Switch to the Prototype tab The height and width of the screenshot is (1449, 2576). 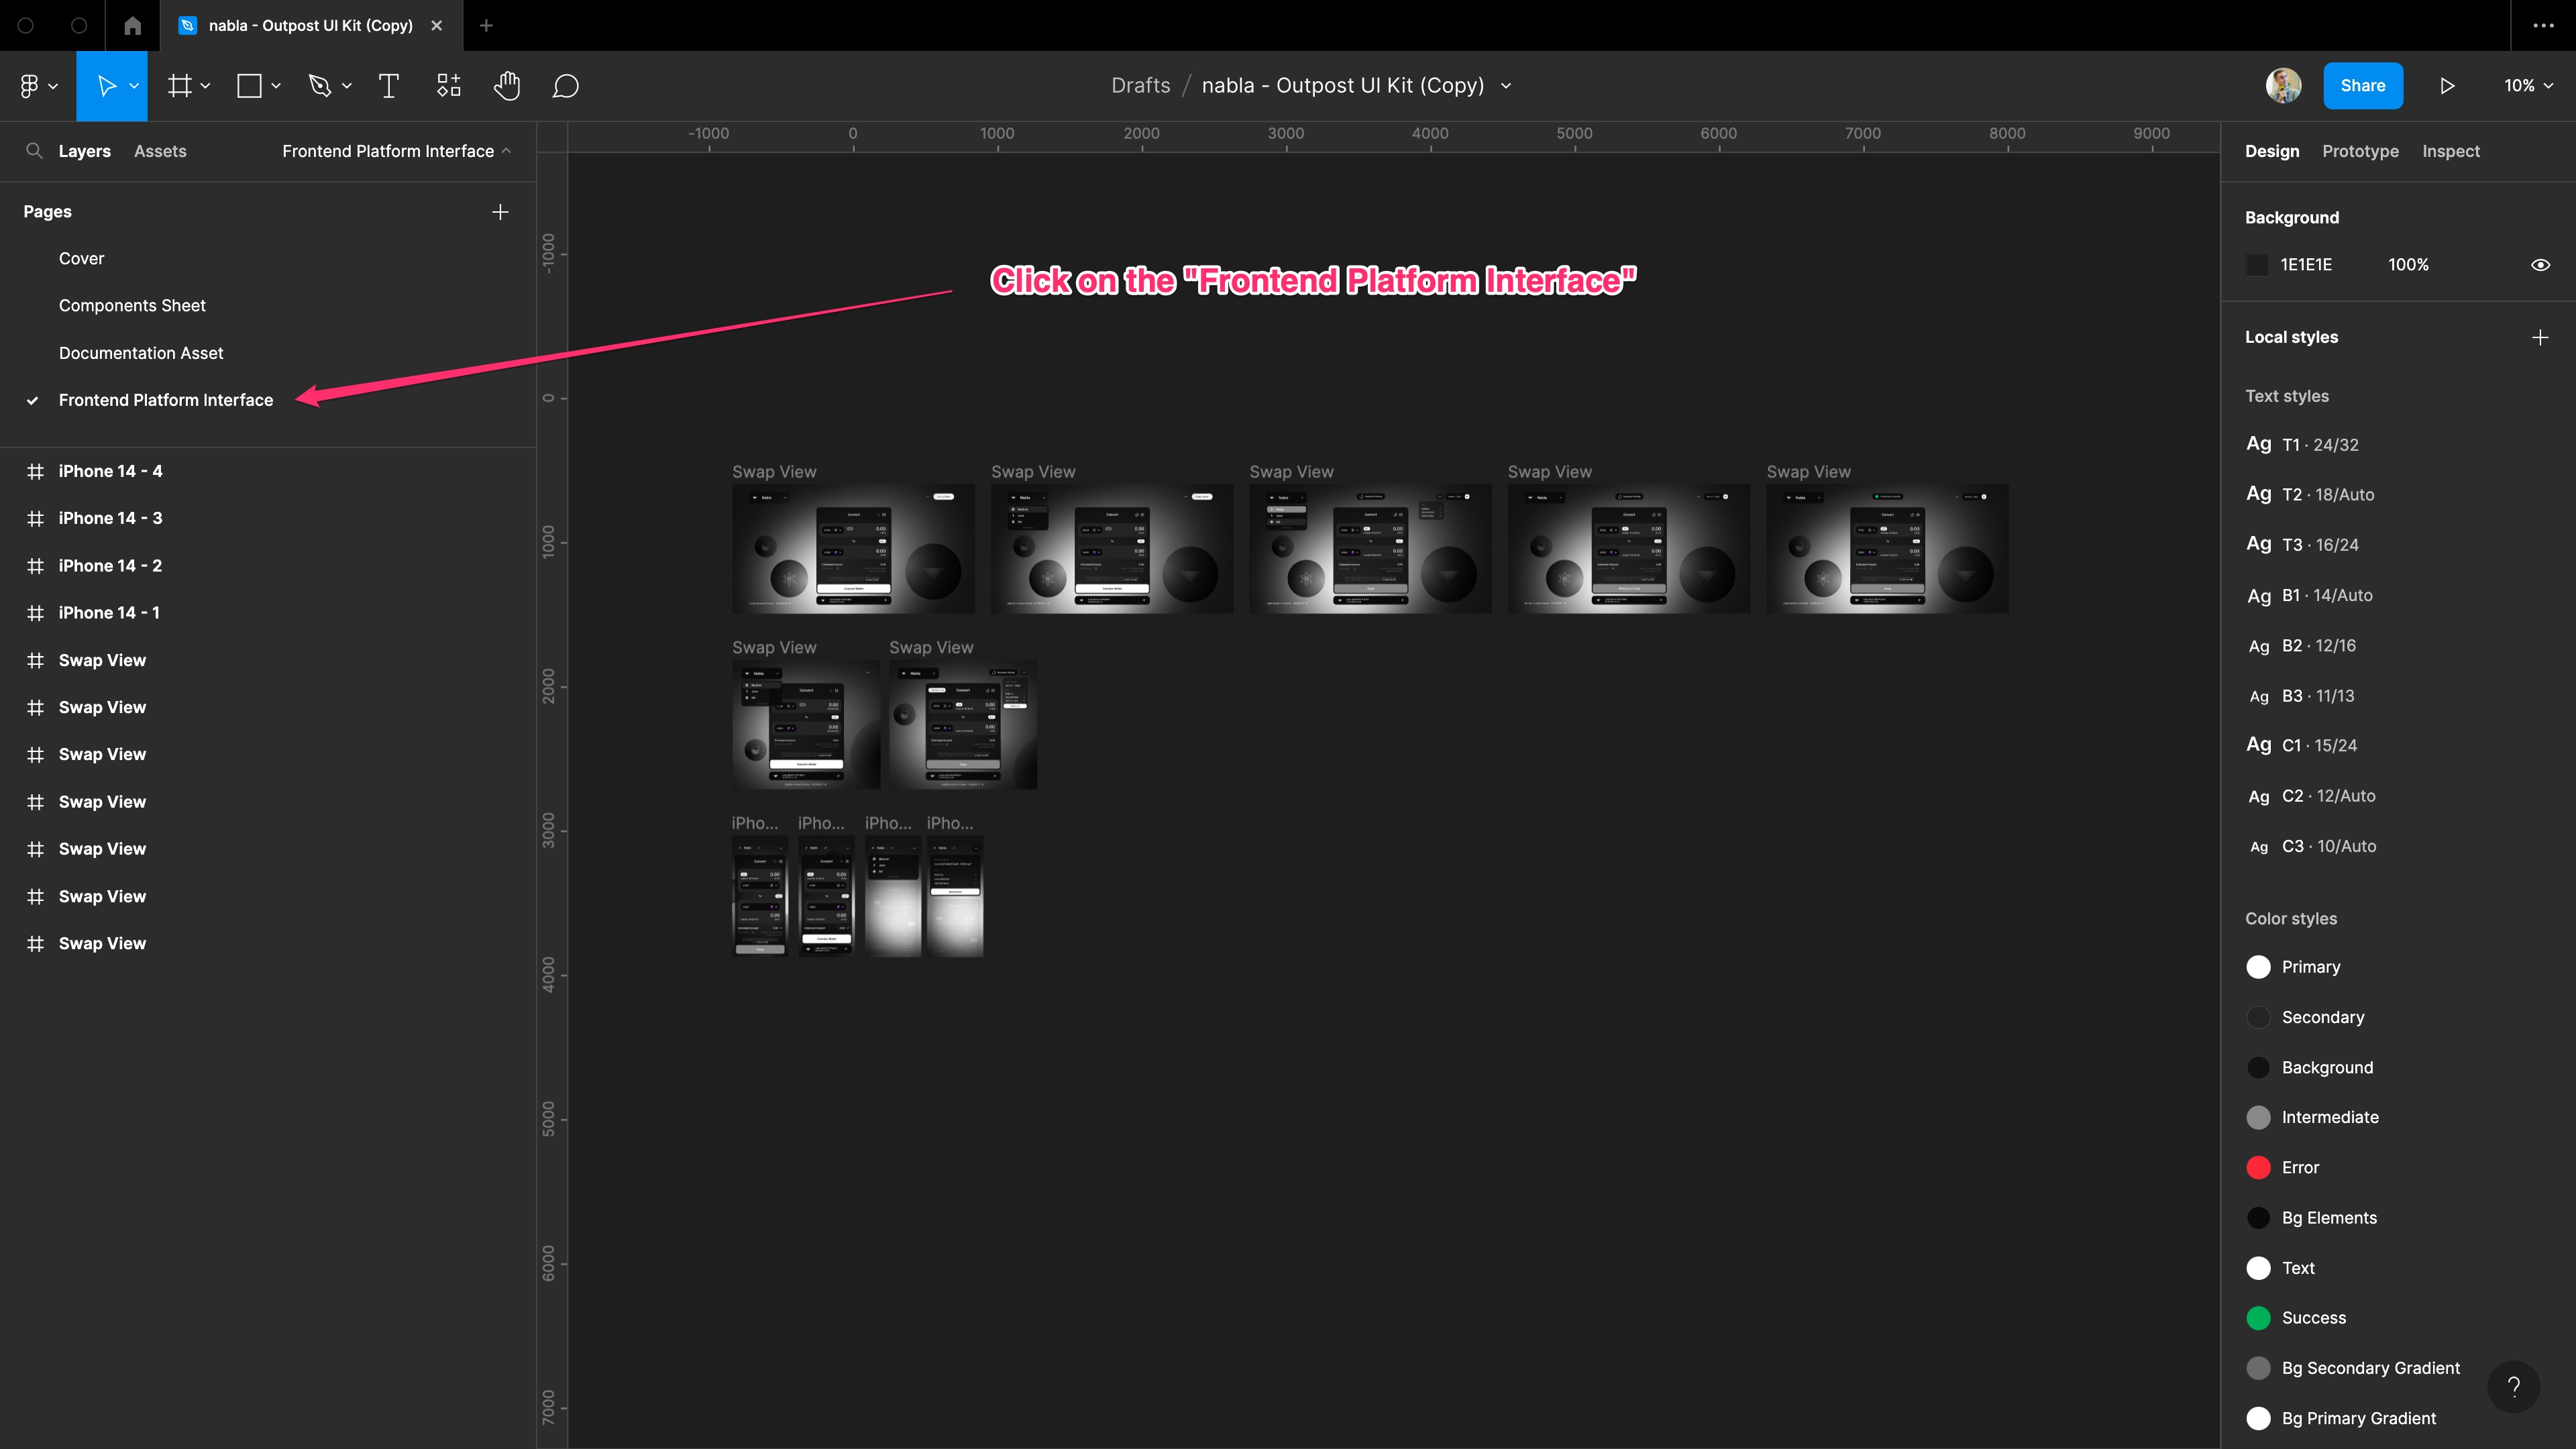click(x=2360, y=151)
